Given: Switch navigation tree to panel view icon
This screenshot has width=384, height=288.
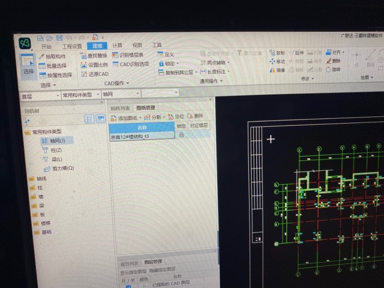Looking at the screenshot, I should (100, 119).
